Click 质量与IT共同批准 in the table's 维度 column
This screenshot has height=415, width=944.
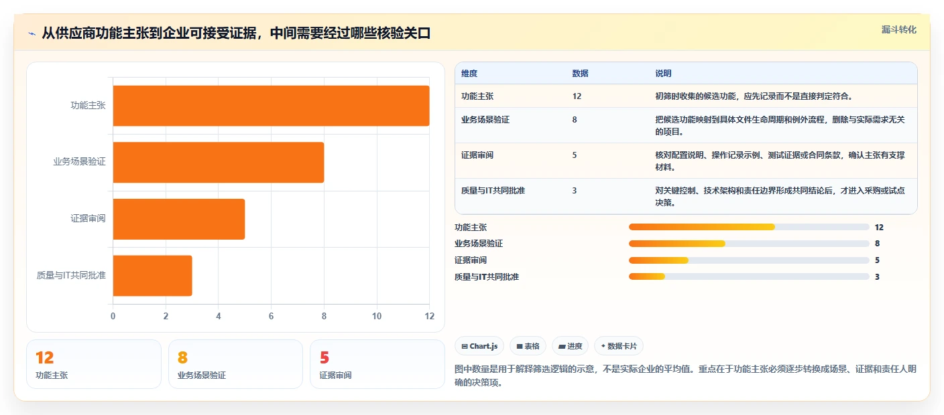493,190
